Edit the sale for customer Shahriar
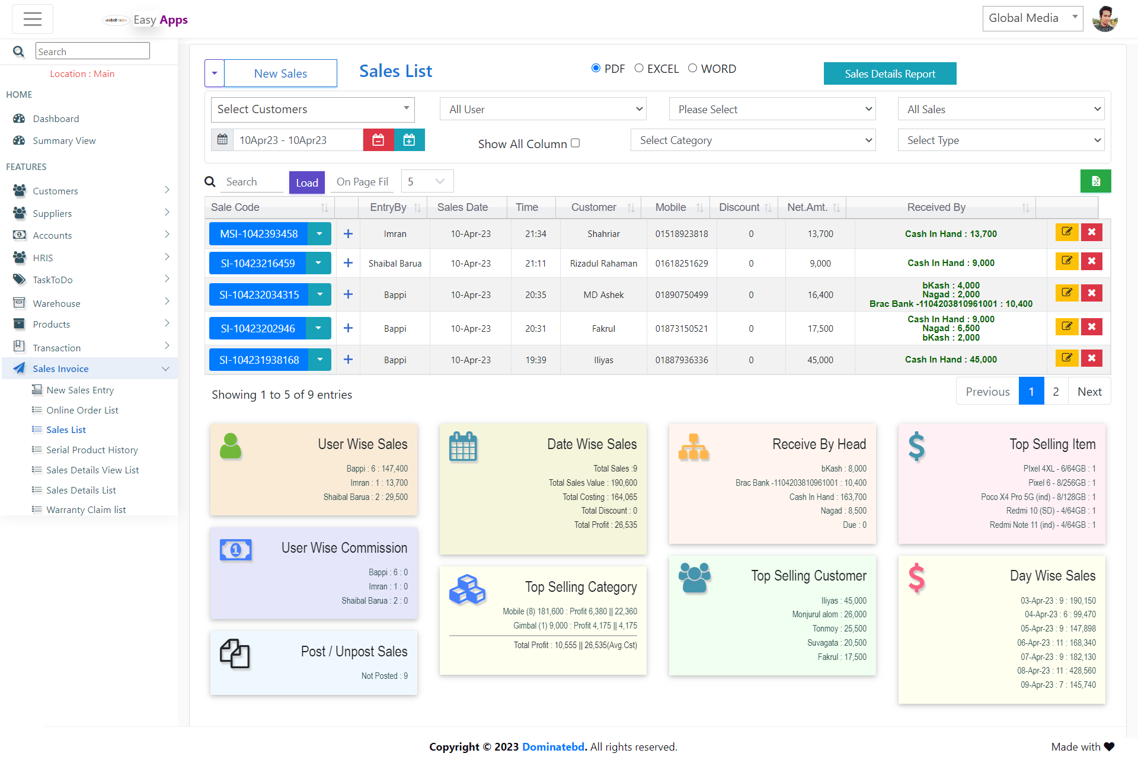 1067,232
